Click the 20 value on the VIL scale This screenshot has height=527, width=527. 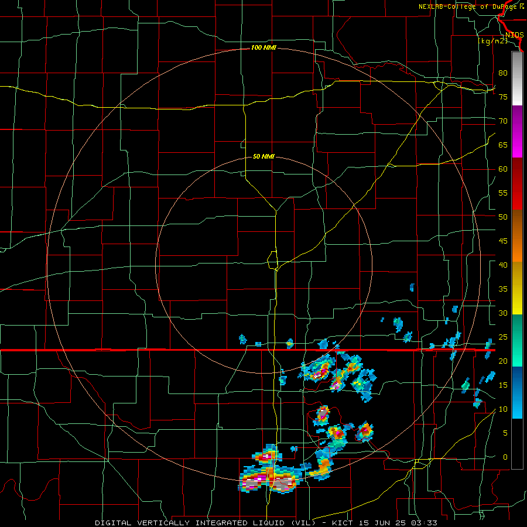[x=503, y=361]
